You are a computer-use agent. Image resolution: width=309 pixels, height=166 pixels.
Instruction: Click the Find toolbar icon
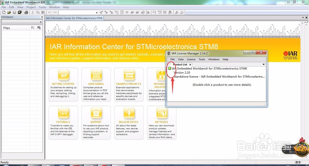112,12
